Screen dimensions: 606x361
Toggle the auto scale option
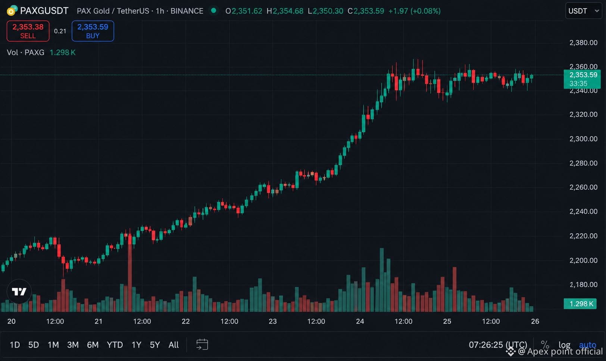coord(587,345)
